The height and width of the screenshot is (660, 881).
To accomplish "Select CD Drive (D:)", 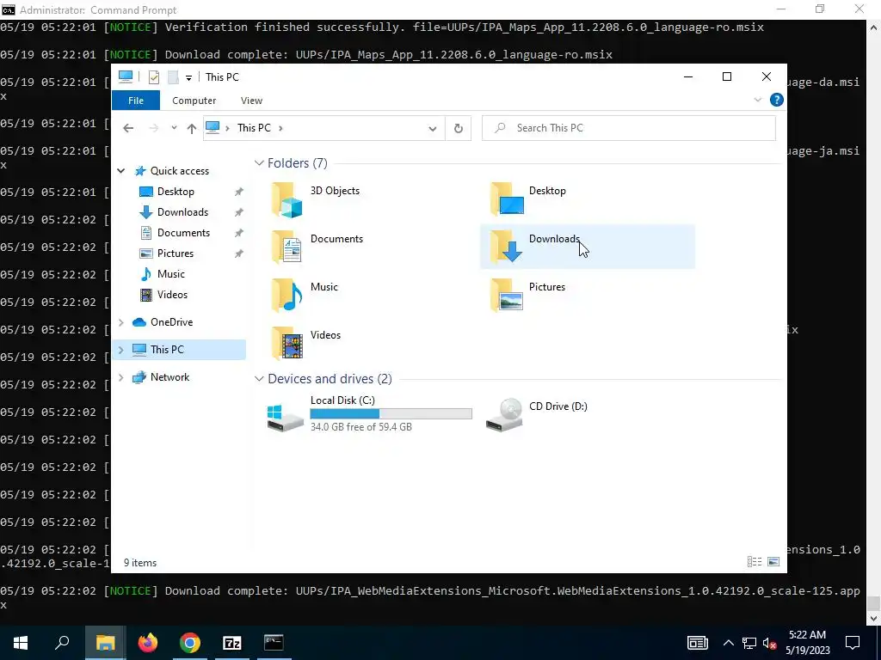I will [x=537, y=413].
